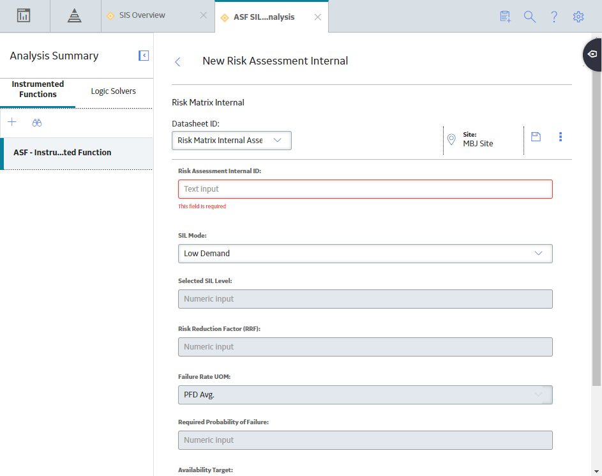This screenshot has width=602, height=476.
Task: Close the SIS Overview tab
Action: click(204, 15)
